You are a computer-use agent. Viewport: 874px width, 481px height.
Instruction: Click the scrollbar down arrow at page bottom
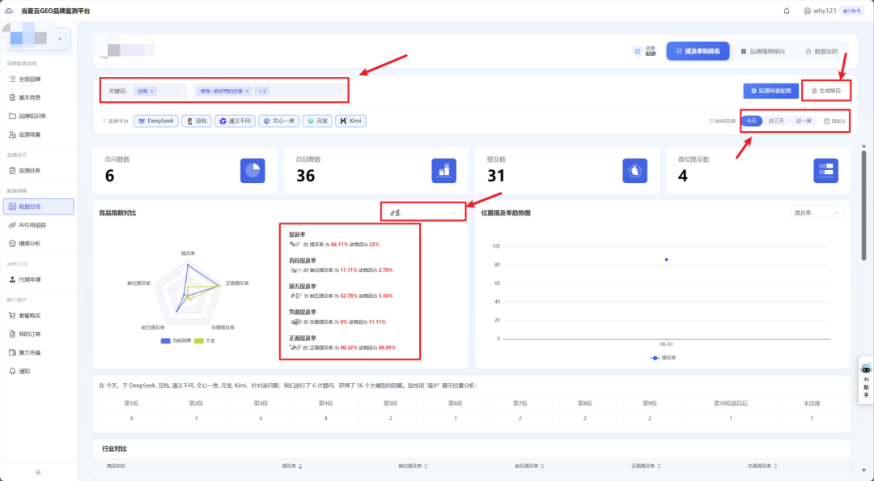pos(864,471)
